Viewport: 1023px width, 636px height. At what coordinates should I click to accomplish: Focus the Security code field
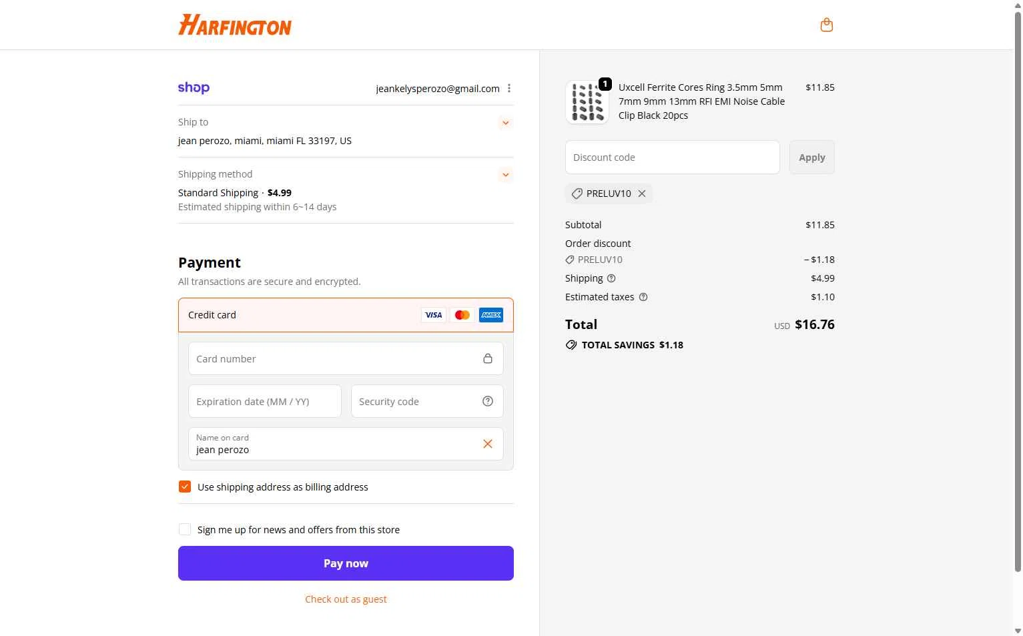tap(427, 402)
